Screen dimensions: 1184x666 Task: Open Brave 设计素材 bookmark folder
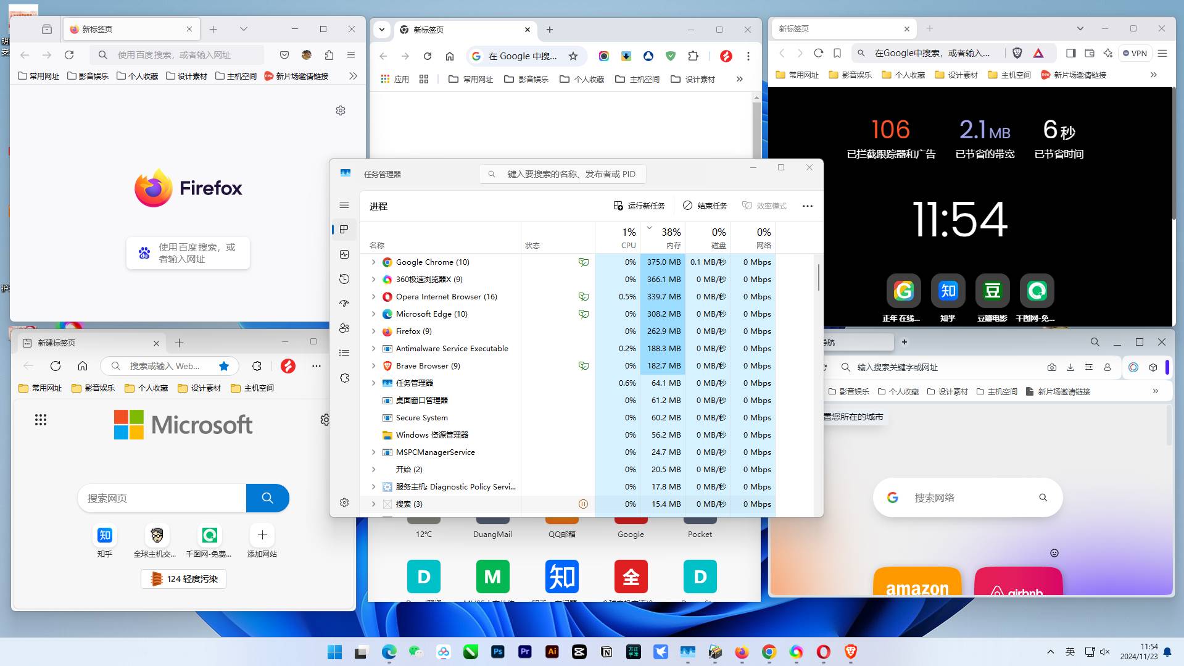coord(956,75)
